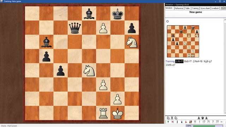Click the small board diagram icon
Viewport: 226px width, 127px height.
click(x=191, y=122)
